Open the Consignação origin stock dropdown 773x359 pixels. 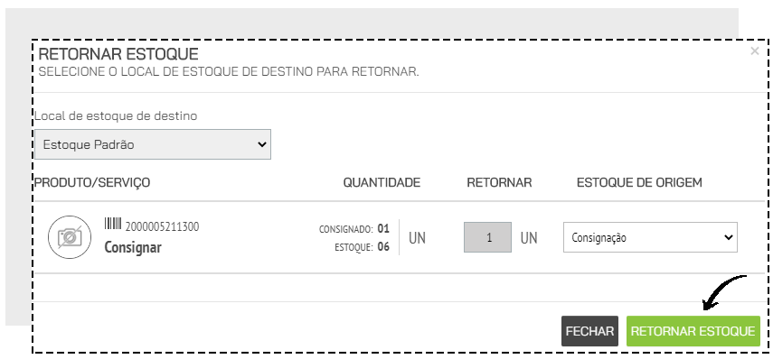[650, 237]
